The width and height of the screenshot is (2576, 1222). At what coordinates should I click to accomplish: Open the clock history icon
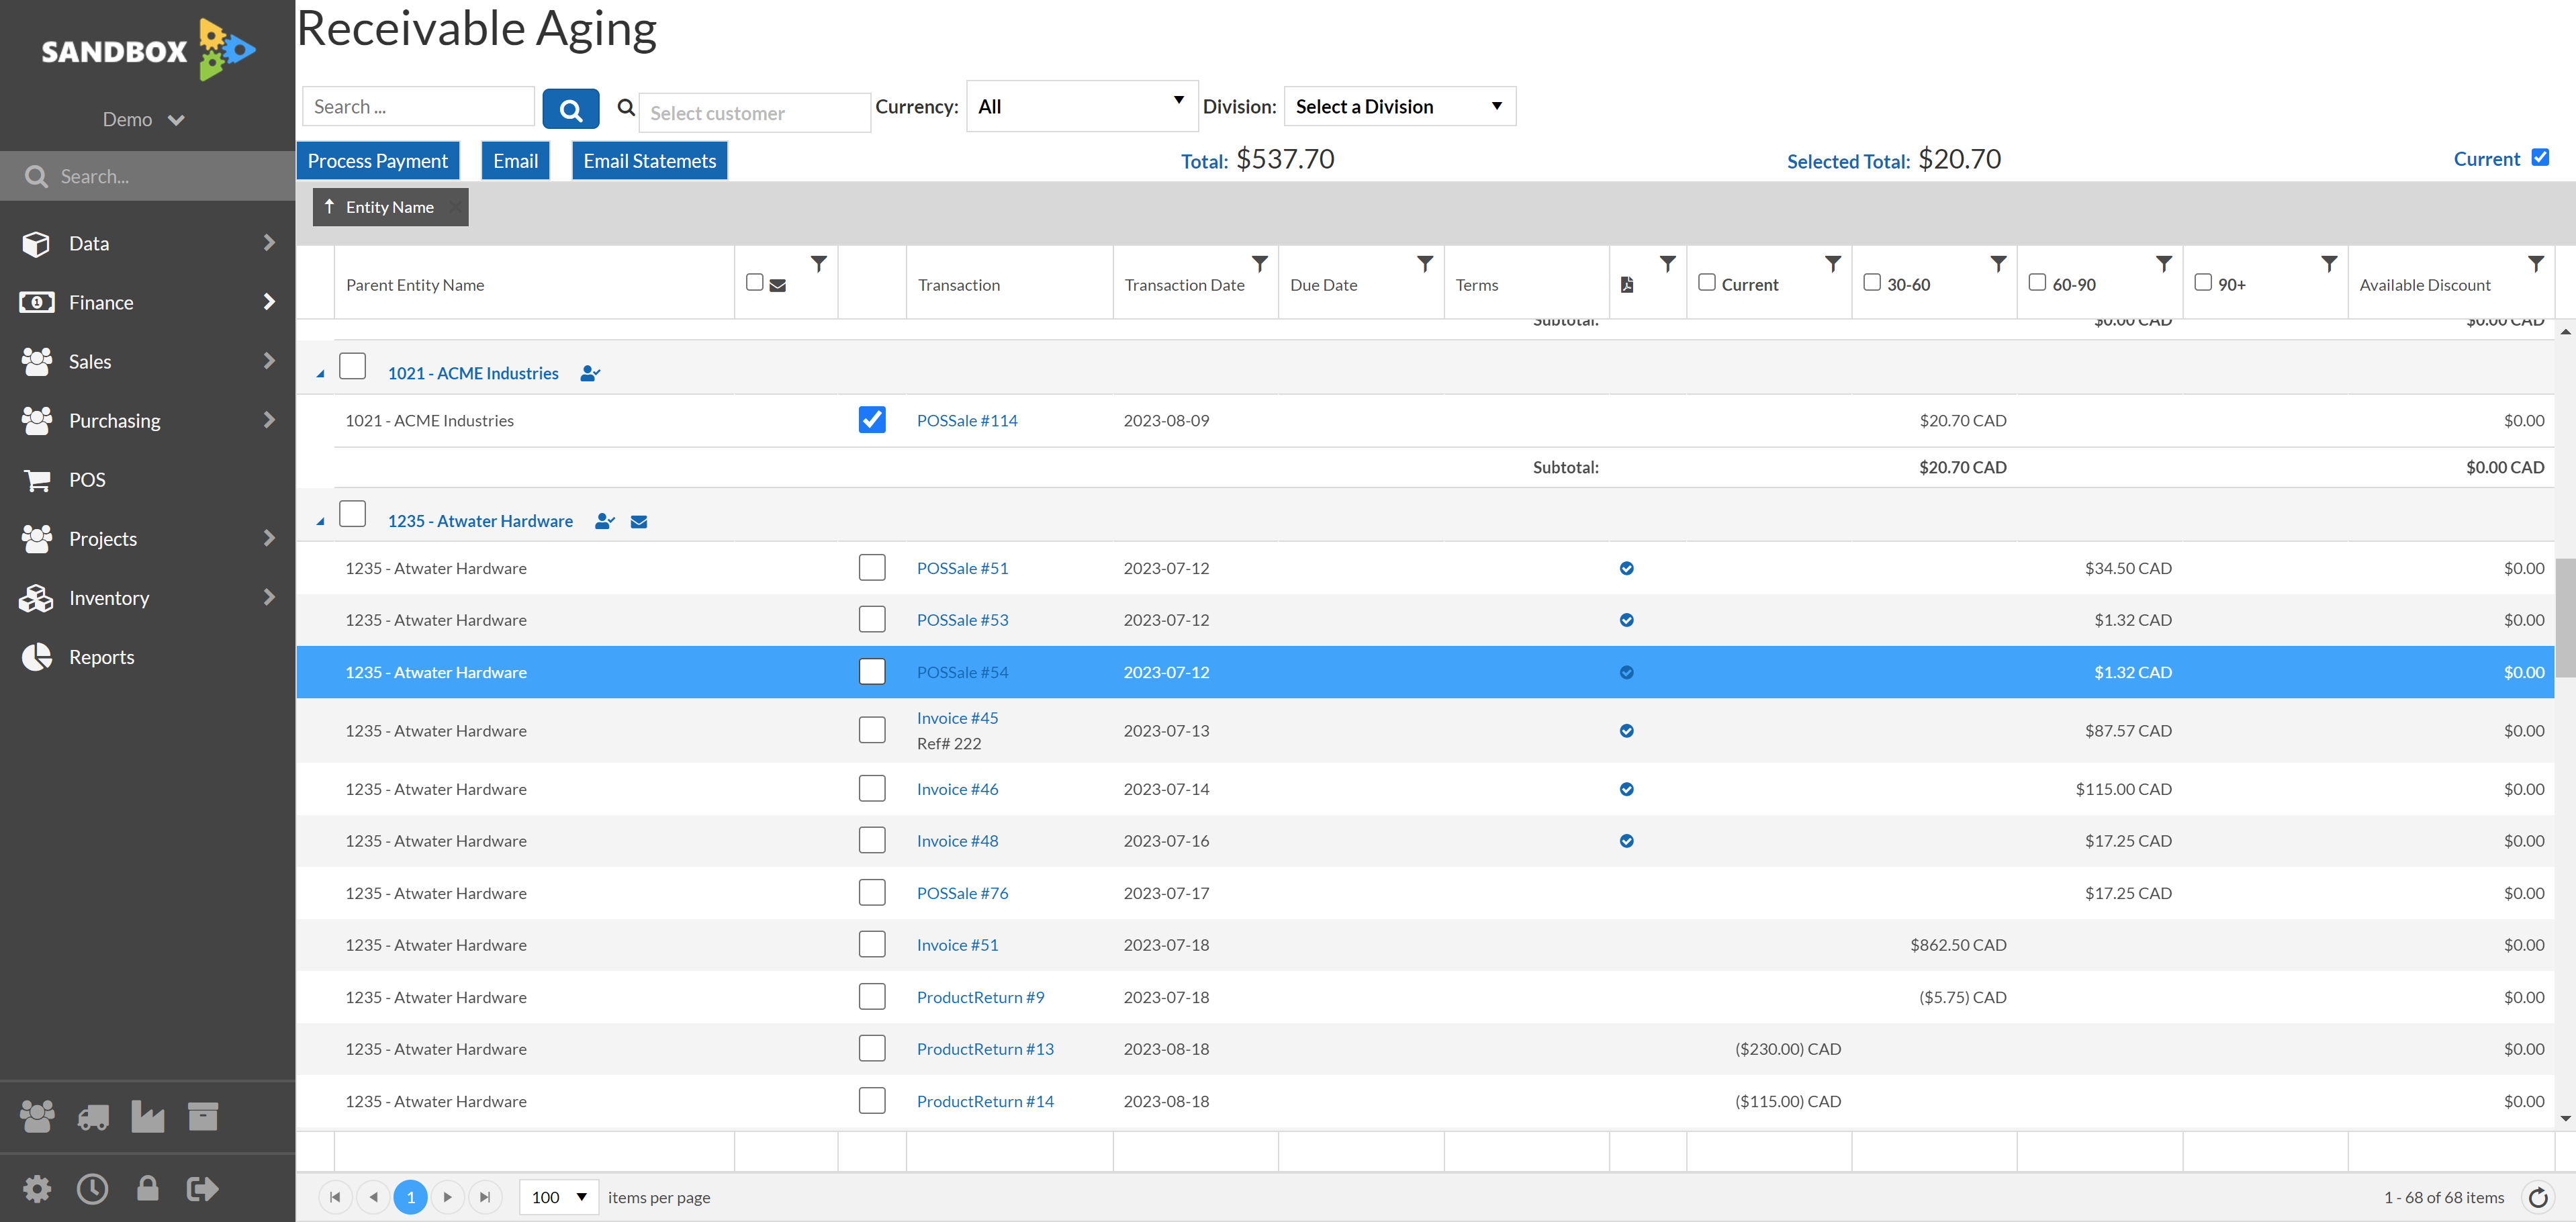(x=93, y=1189)
